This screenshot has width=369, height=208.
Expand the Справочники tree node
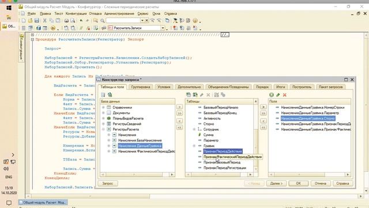[103, 107]
